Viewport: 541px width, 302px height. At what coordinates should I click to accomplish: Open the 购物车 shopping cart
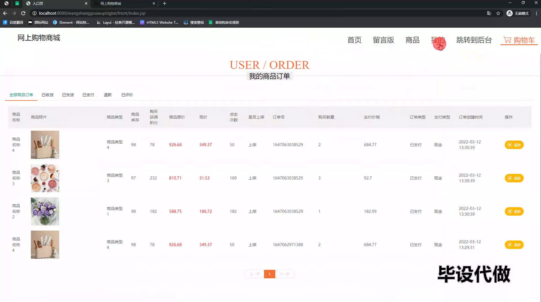(519, 40)
